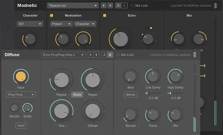Screen dimensions: 223x135
Task: Click the large Echo time knob
Action: tap(121, 39)
